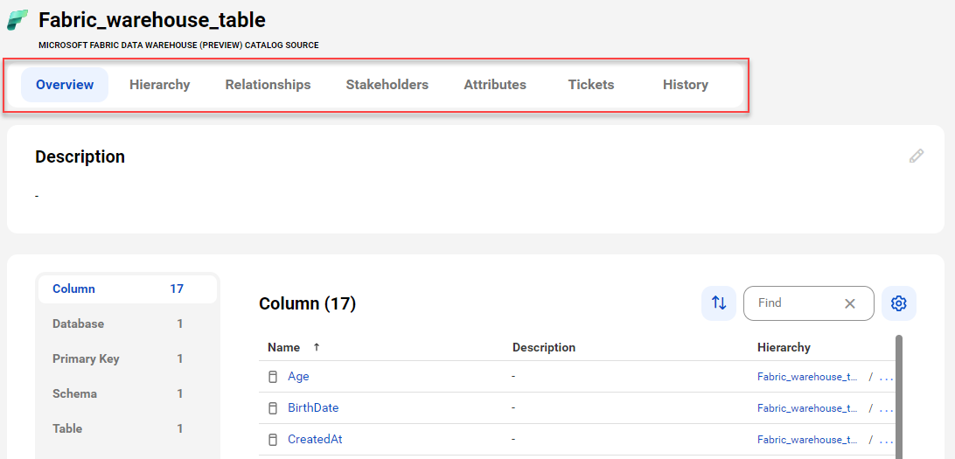Click the table vertical scrollbar
This screenshot has height=459, width=955.
click(899, 396)
